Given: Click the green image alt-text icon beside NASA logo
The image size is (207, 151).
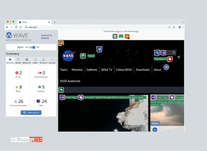Looking at the screenshot, I should tap(83, 56).
